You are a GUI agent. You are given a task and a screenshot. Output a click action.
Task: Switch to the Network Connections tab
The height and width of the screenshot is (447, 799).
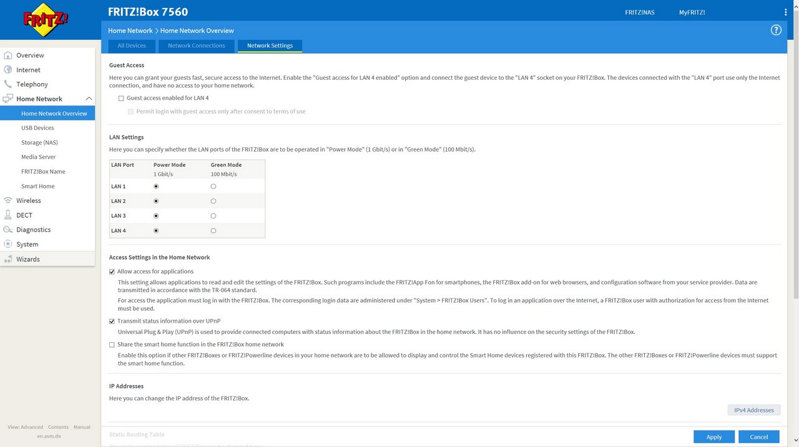tap(197, 46)
